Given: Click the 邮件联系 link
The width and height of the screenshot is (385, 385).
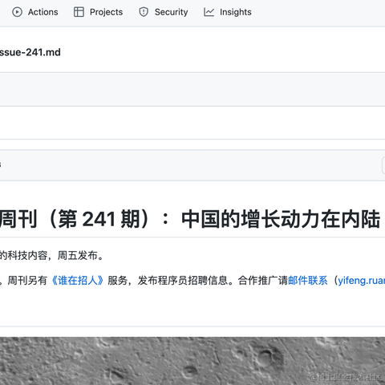Looking at the screenshot, I should (x=308, y=281).
